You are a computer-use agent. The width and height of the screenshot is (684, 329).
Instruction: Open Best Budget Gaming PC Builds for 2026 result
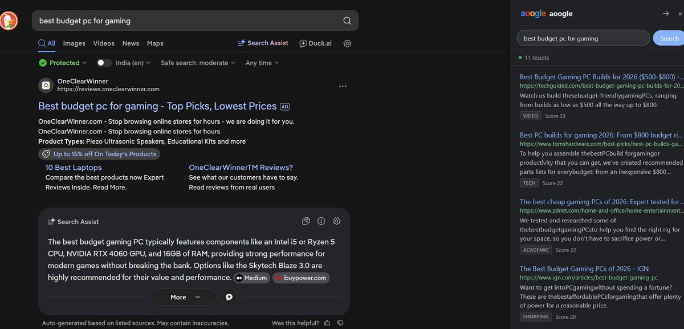[x=601, y=76]
